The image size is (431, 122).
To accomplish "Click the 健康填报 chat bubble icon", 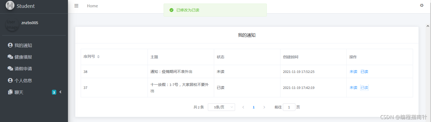I will pyautogui.click(x=10, y=57).
